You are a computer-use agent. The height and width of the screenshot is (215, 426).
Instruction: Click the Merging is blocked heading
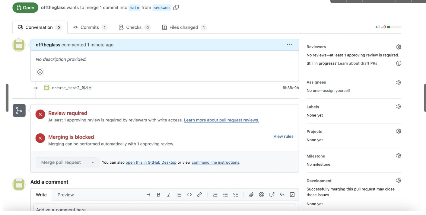coord(71,137)
